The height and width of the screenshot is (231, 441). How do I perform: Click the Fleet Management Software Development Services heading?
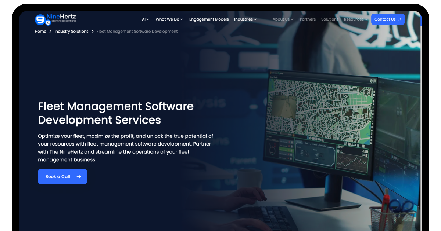click(x=116, y=113)
